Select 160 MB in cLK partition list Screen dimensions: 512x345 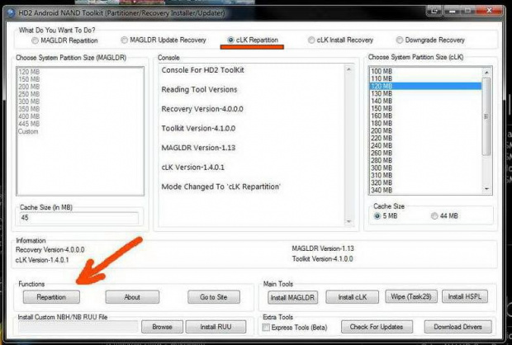(x=425, y=116)
